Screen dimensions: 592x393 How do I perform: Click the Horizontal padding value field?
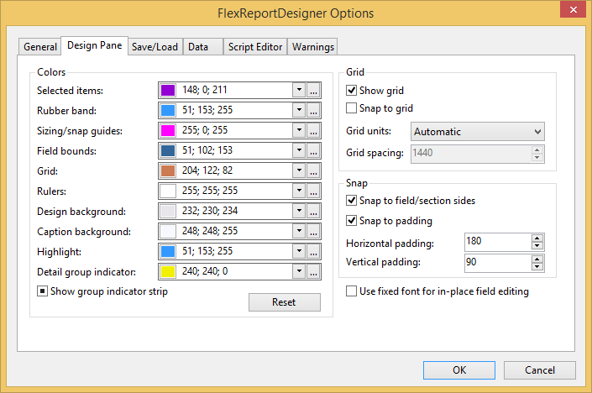pyautogui.click(x=497, y=243)
